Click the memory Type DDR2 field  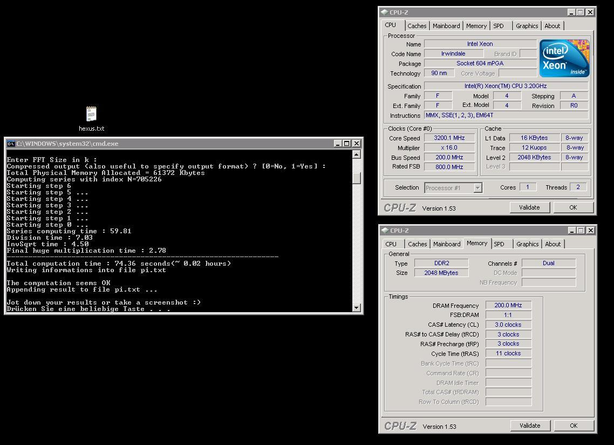441,263
